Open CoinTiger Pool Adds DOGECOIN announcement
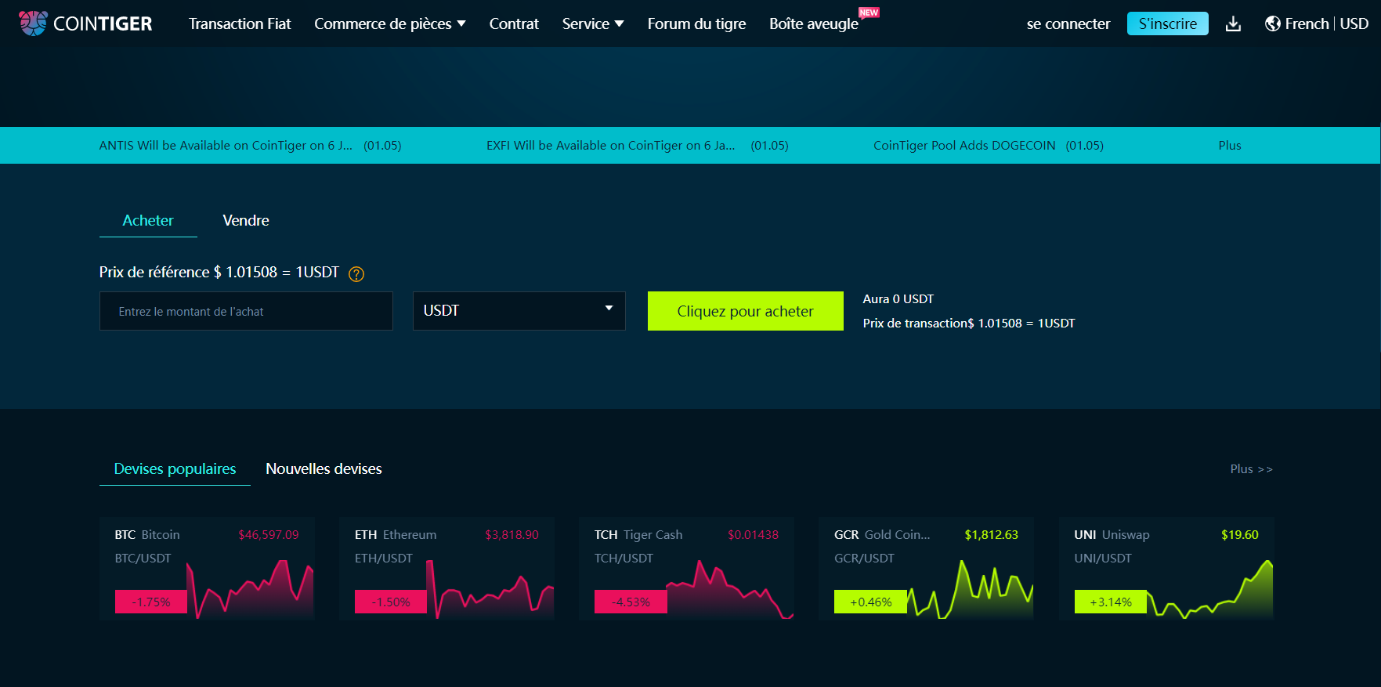 coord(989,146)
